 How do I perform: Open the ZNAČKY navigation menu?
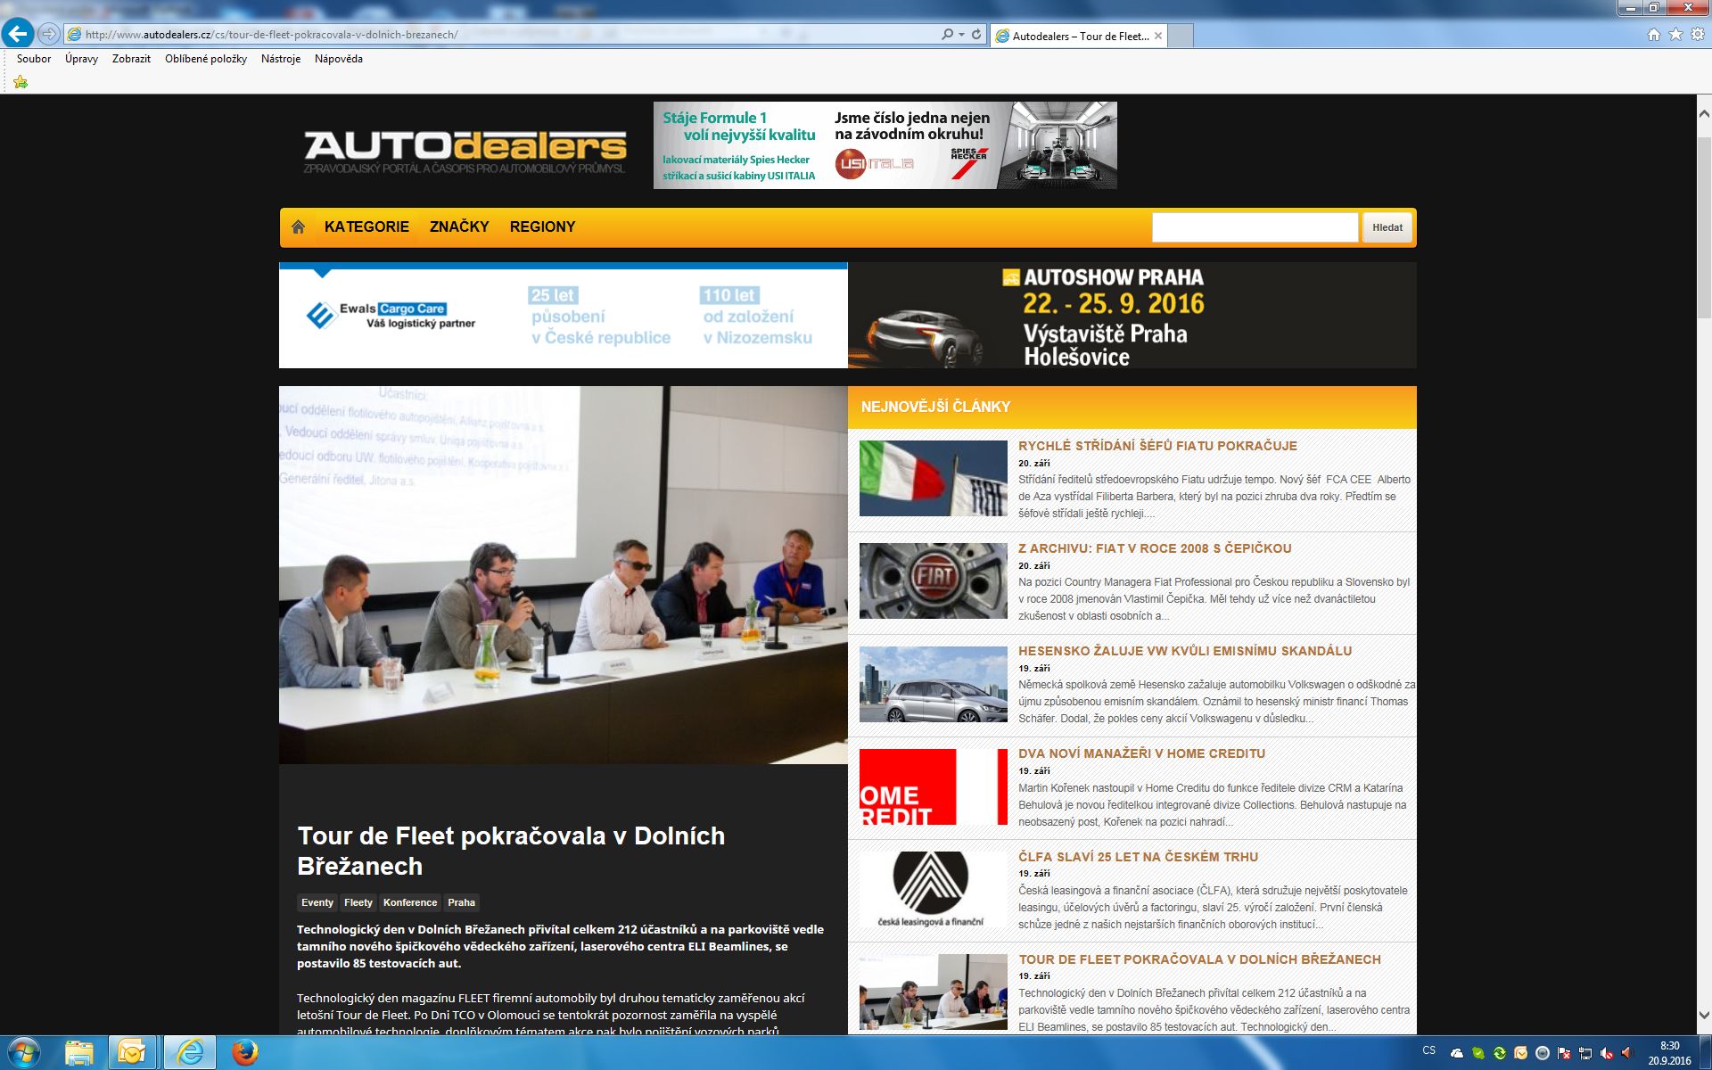click(x=459, y=226)
